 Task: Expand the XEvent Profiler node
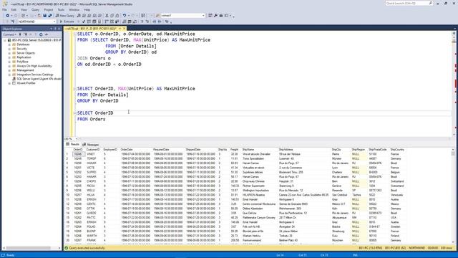pos(9,83)
